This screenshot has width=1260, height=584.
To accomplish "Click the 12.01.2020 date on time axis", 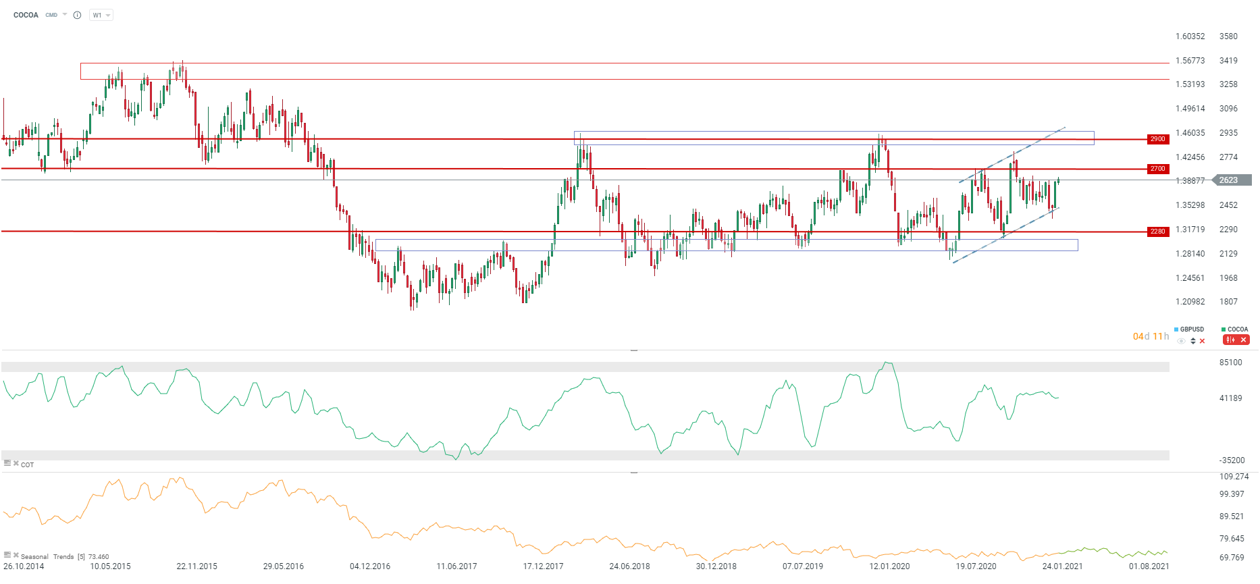I will click(x=889, y=566).
